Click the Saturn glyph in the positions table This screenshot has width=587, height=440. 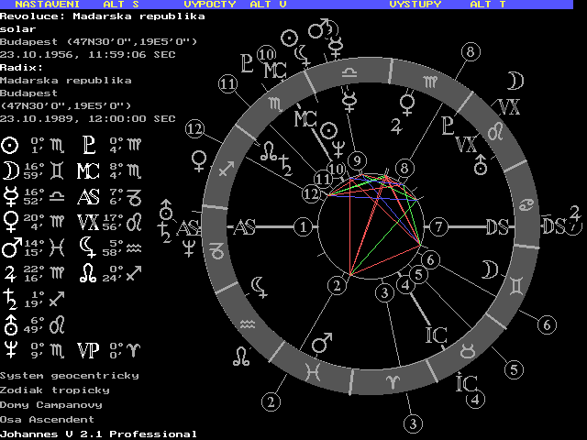click(x=10, y=297)
